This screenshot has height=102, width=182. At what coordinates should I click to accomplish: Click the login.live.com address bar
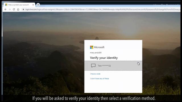[x=101, y=9]
